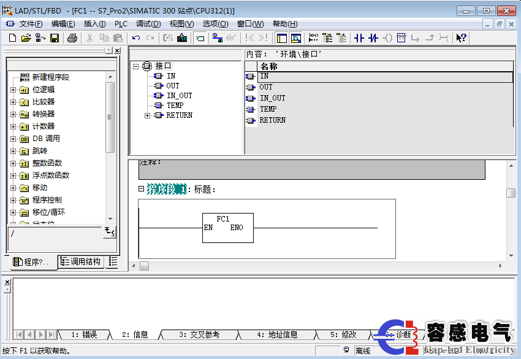The image size is (521, 359).
Task: Click the open branch icon
Action: 415,38
